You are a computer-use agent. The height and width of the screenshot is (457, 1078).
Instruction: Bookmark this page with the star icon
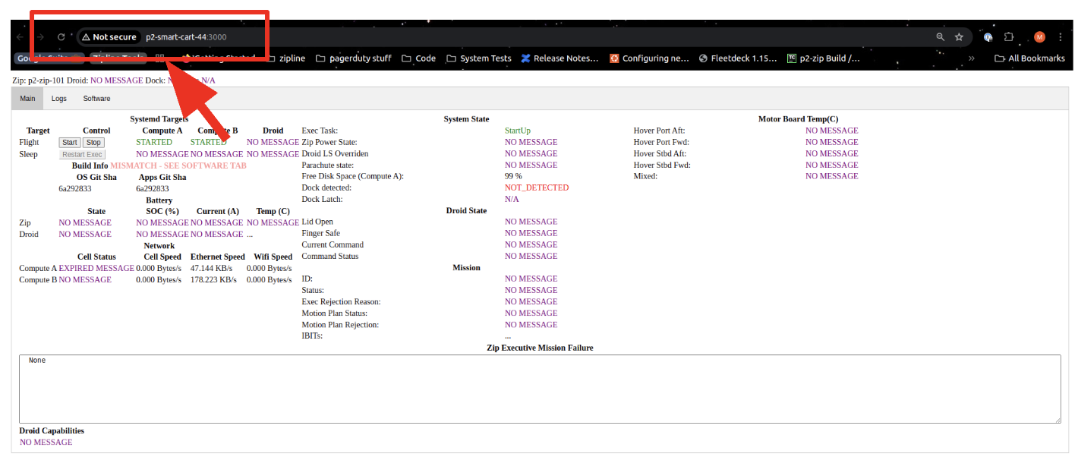click(959, 36)
